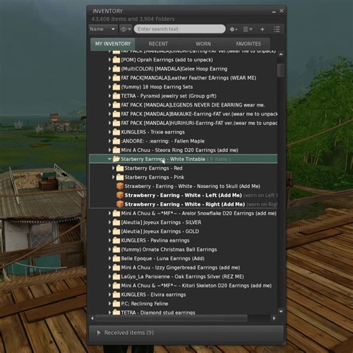Expand TETRA Pyramid jewelry set folder
Image resolution: width=353 pixels, height=353 pixels.
click(x=110, y=96)
